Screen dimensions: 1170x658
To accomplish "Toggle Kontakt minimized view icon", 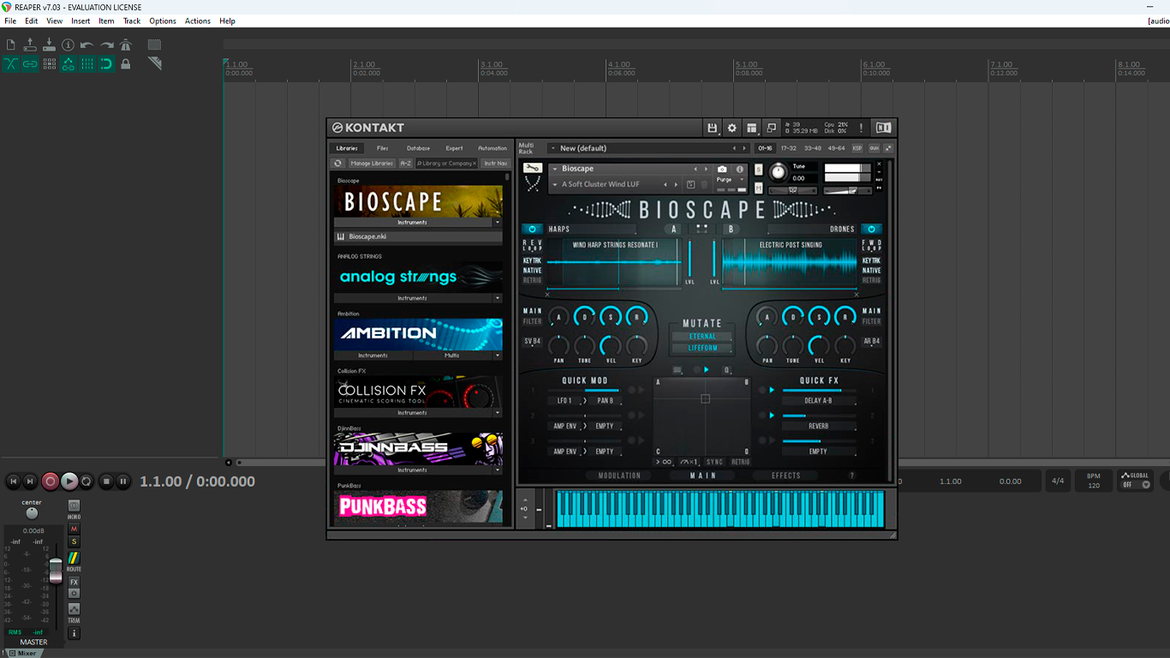I will (771, 128).
